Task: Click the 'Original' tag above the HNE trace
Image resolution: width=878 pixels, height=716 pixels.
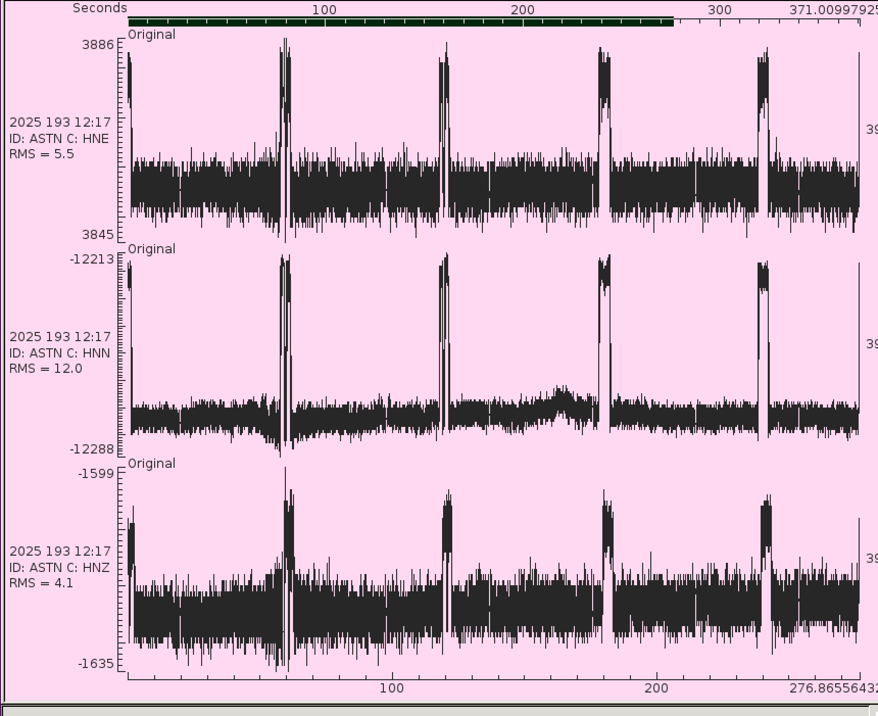Action: pyautogui.click(x=152, y=34)
